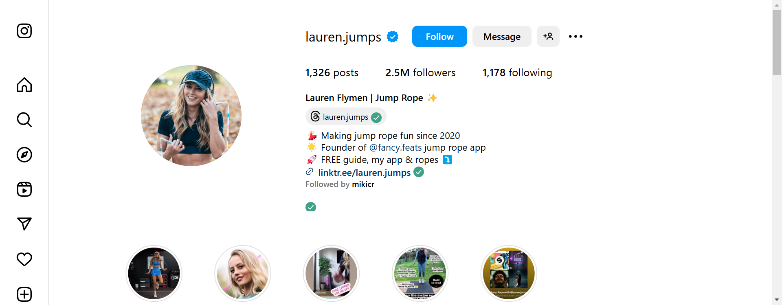Image resolution: width=782 pixels, height=305 pixels.
Task: Open the Explore compass icon
Action: (24, 155)
